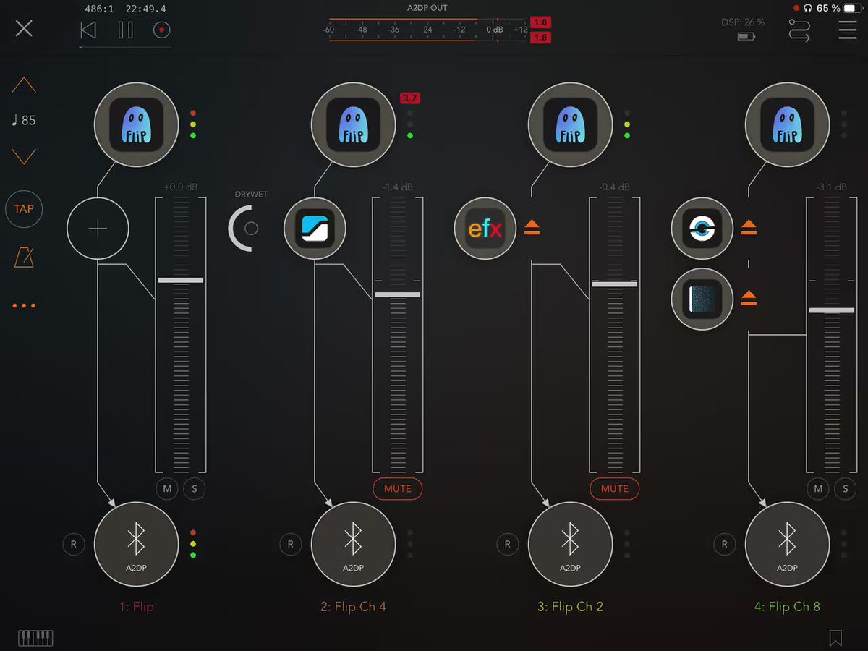Open the Flip instrument on channel 1
The width and height of the screenshot is (868, 651).
(x=136, y=124)
